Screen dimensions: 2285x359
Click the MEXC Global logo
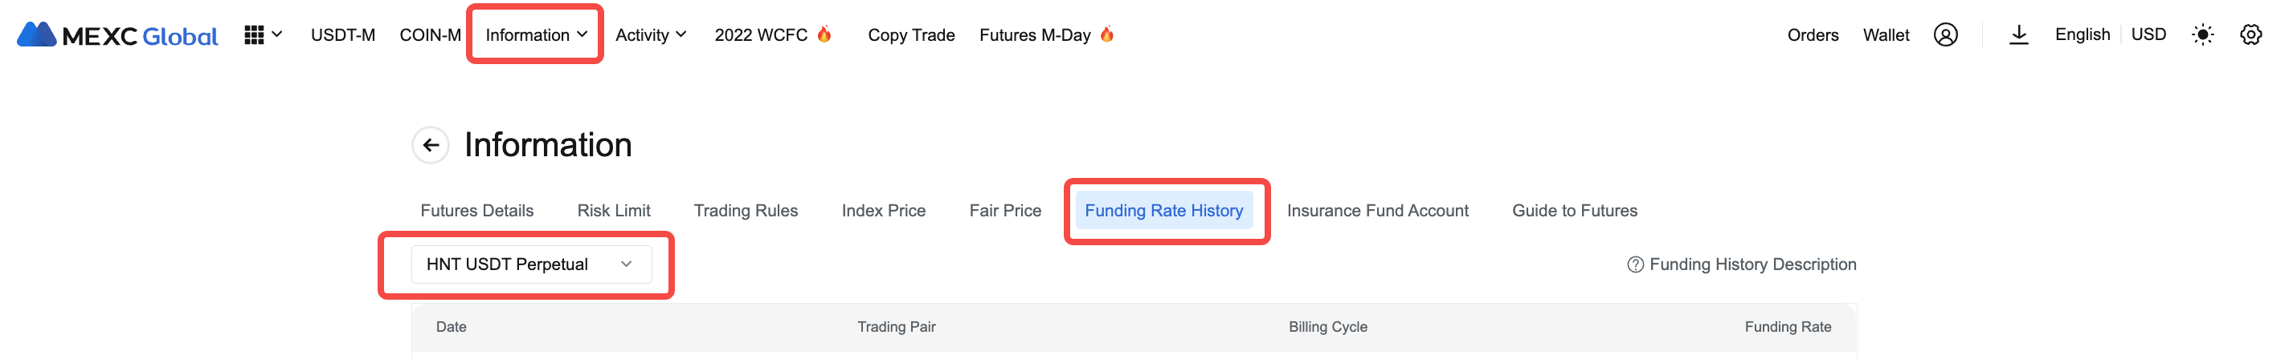[117, 35]
